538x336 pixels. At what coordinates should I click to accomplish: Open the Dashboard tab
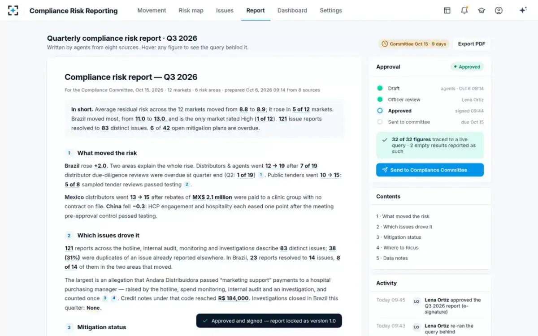292,10
